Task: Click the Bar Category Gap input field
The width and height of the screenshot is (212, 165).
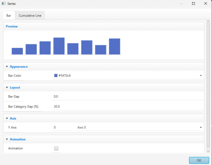Action: [128, 107]
